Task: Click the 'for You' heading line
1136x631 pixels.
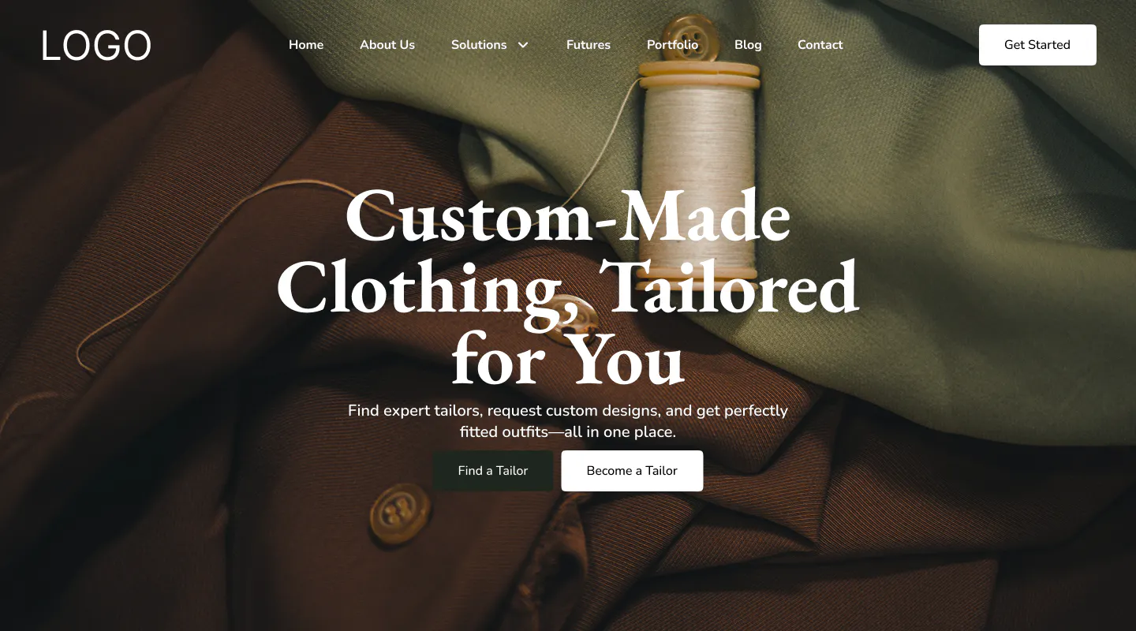Action: pyautogui.click(x=568, y=360)
